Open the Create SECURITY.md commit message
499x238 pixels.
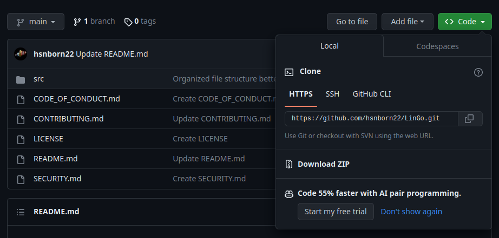(209, 178)
